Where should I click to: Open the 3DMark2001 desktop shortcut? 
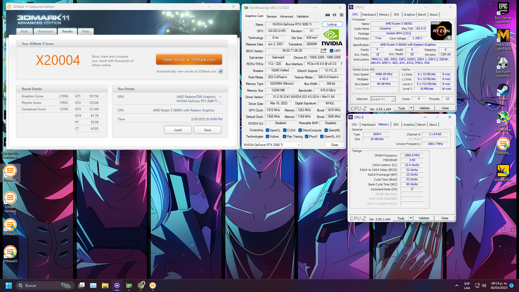tap(503, 173)
